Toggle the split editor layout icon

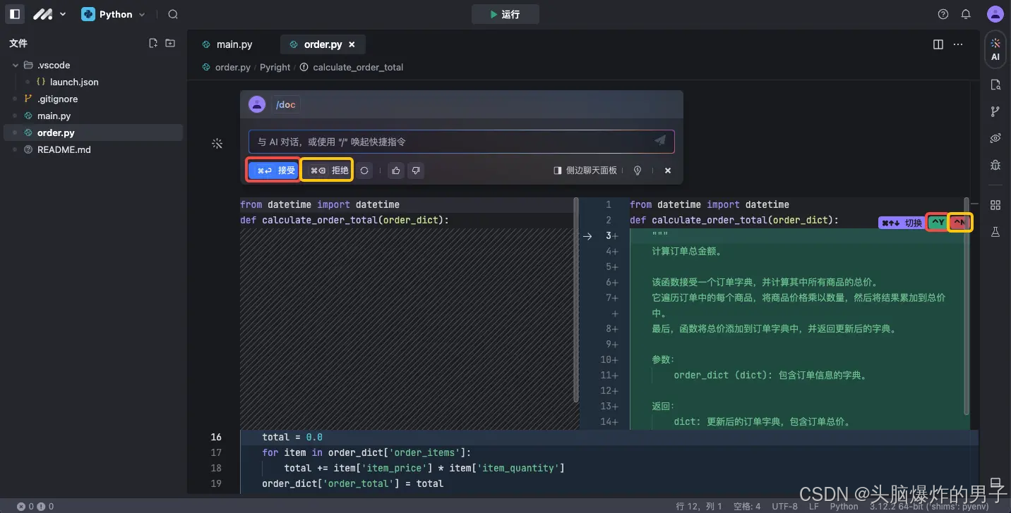point(938,44)
